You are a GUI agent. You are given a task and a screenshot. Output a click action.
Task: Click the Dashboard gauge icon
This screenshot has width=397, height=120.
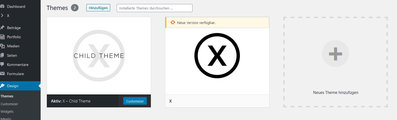tap(2, 6)
